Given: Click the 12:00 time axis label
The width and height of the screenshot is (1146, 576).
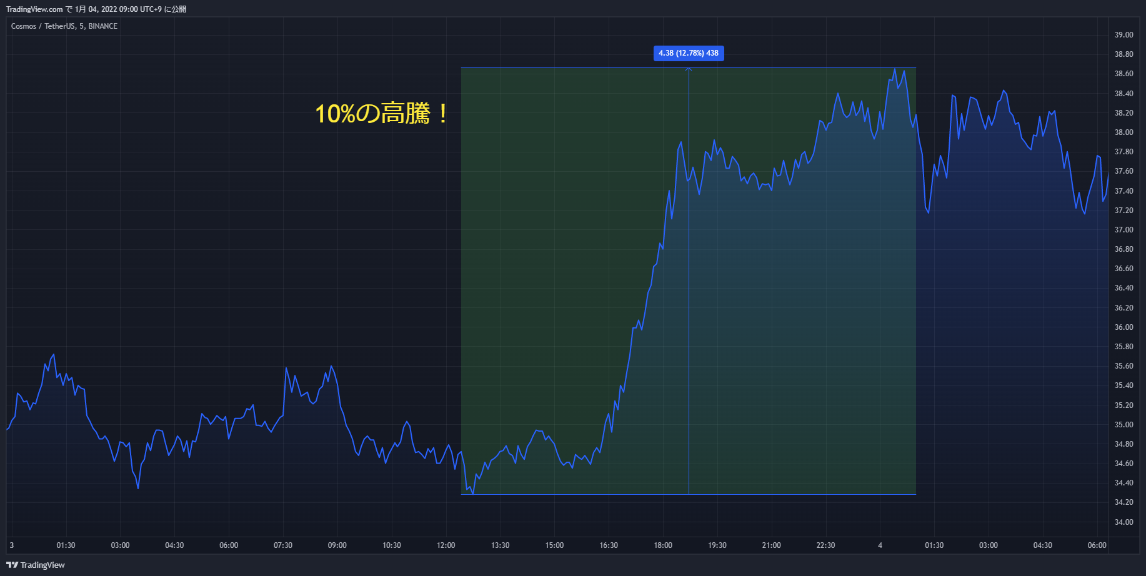Looking at the screenshot, I should coord(446,545).
